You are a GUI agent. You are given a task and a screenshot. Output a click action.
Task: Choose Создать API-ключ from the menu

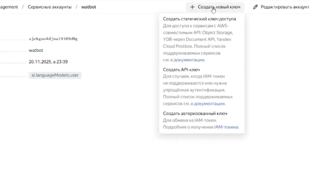click(181, 70)
